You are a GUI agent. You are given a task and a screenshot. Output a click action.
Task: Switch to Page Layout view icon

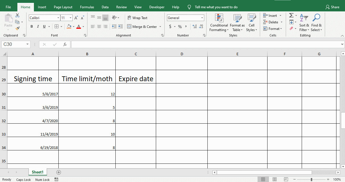coord(274,179)
